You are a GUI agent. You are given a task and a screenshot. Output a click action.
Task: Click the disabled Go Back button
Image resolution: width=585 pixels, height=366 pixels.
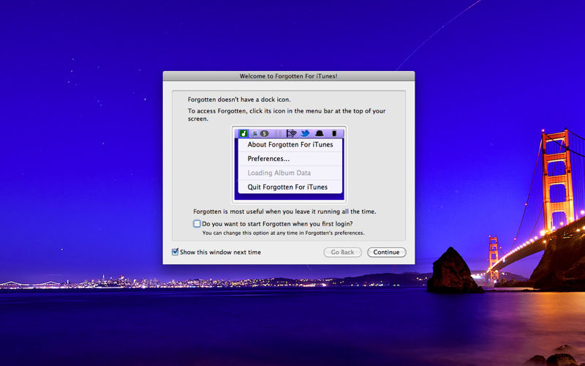pyautogui.click(x=342, y=252)
